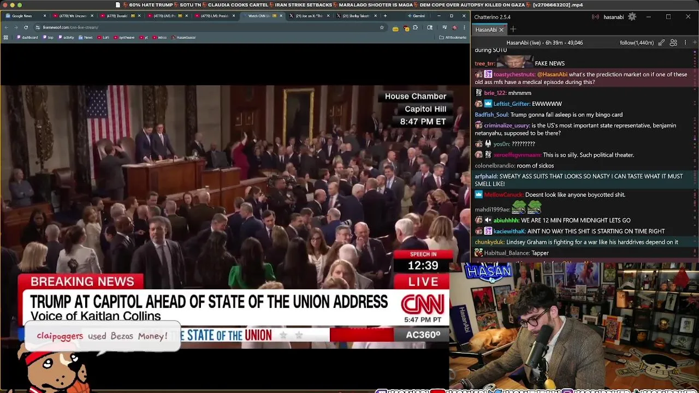This screenshot has width=699, height=393.
Task: Click username toastychestnuts in chat
Action: point(514,74)
